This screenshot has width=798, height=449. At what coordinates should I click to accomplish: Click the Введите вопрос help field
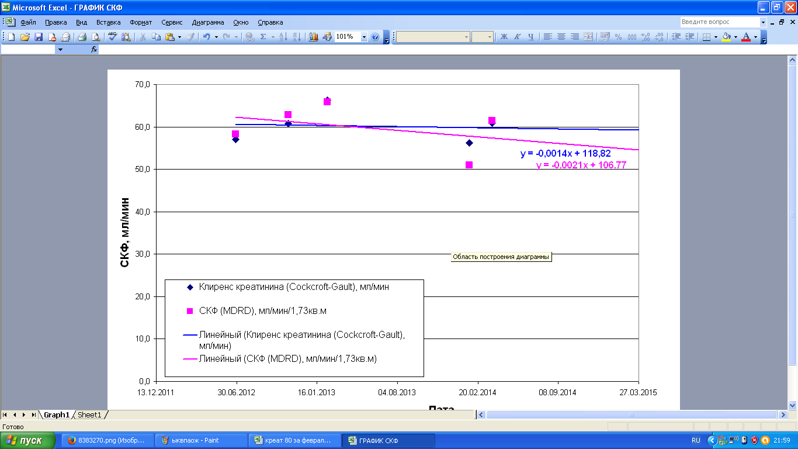(x=720, y=22)
